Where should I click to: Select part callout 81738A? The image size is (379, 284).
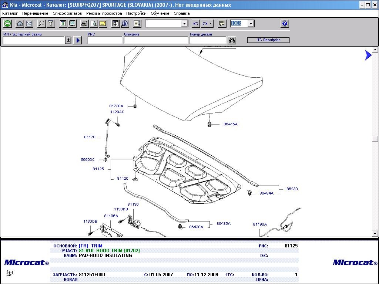116,106
